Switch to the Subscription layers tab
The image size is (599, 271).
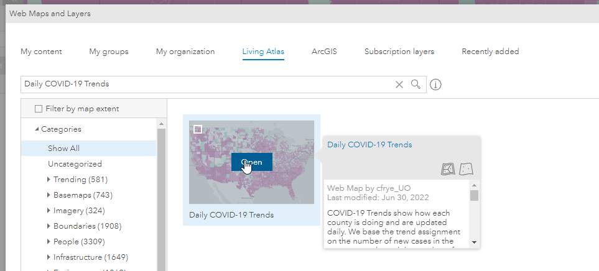coord(399,52)
